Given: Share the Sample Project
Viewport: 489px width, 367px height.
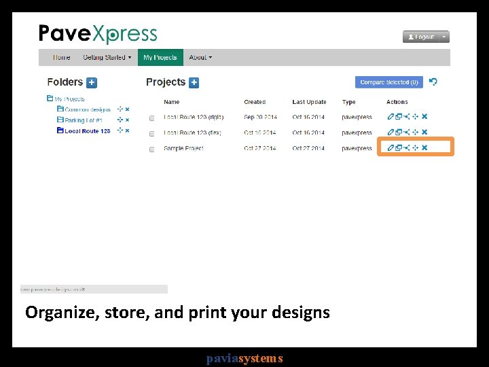Looking at the screenshot, I should [x=406, y=148].
